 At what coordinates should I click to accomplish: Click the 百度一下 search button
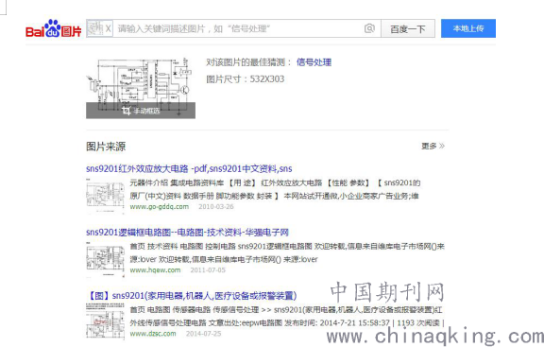[x=408, y=28]
